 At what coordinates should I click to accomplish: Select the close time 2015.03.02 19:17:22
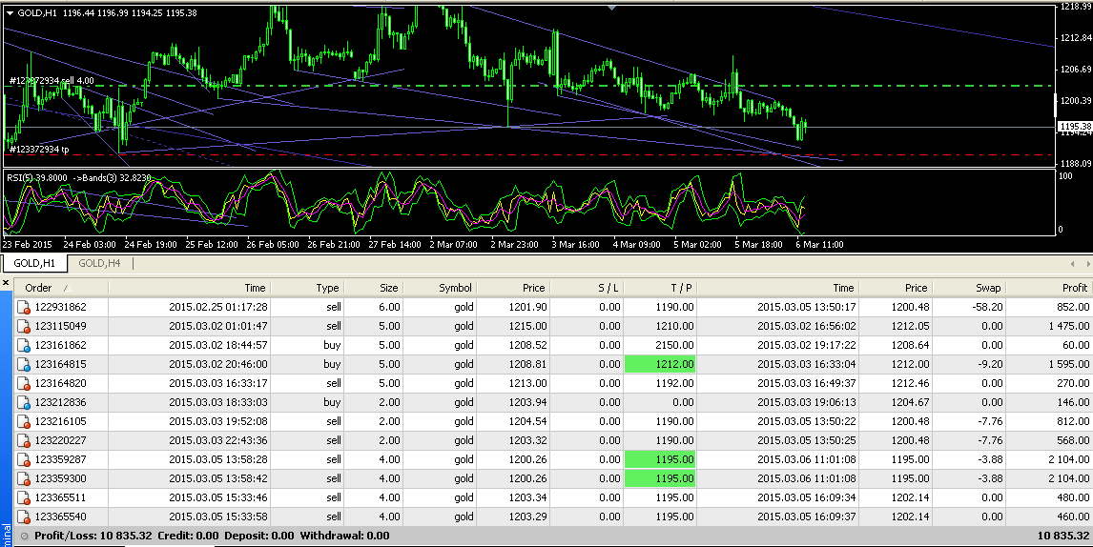pyautogui.click(x=807, y=346)
